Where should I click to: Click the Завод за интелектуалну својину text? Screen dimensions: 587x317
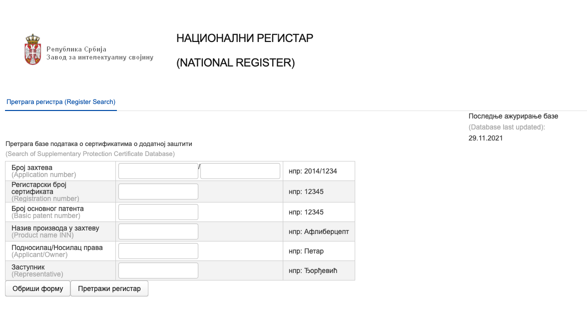tap(100, 57)
